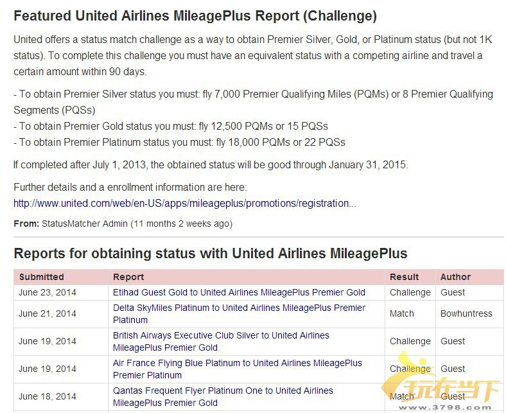Click the June 21, 2014 date cell
Viewport: 506px width, 413px height.
click(x=48, y=313)
